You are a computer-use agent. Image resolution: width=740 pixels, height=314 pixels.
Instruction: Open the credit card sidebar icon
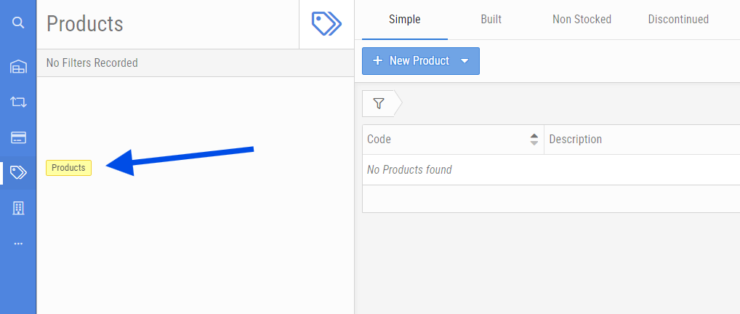click(18, 137)
